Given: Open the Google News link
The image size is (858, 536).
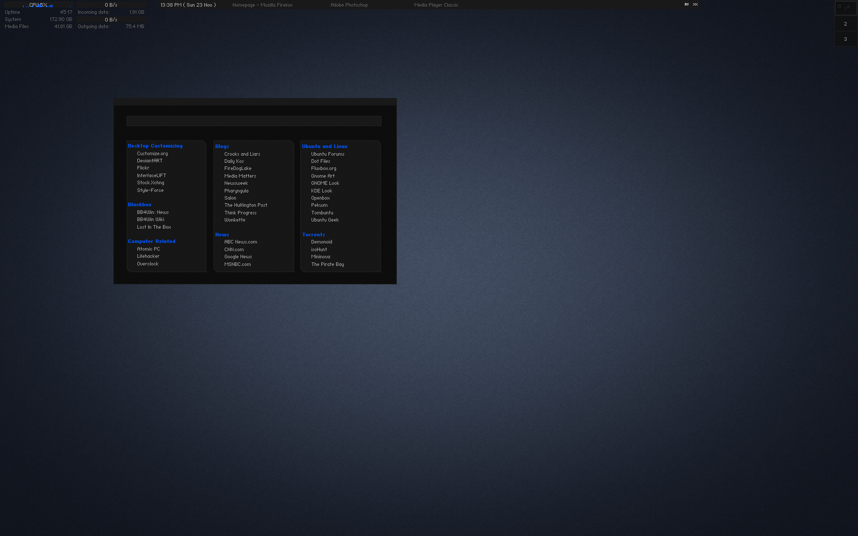Looking at the screenshot, I should point(238,257).
